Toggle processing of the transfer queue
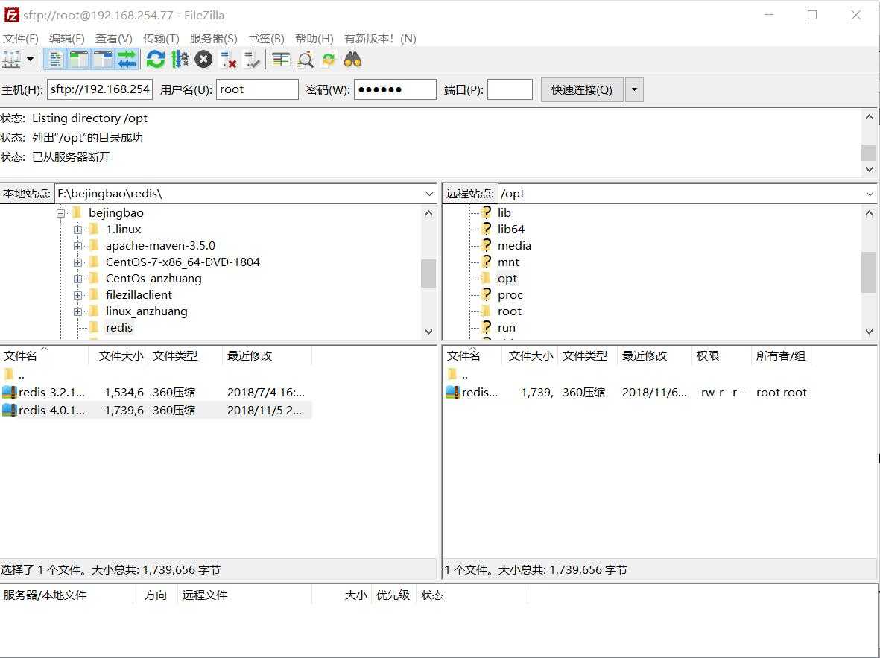The image size is (880, 658). click(180, 59)
